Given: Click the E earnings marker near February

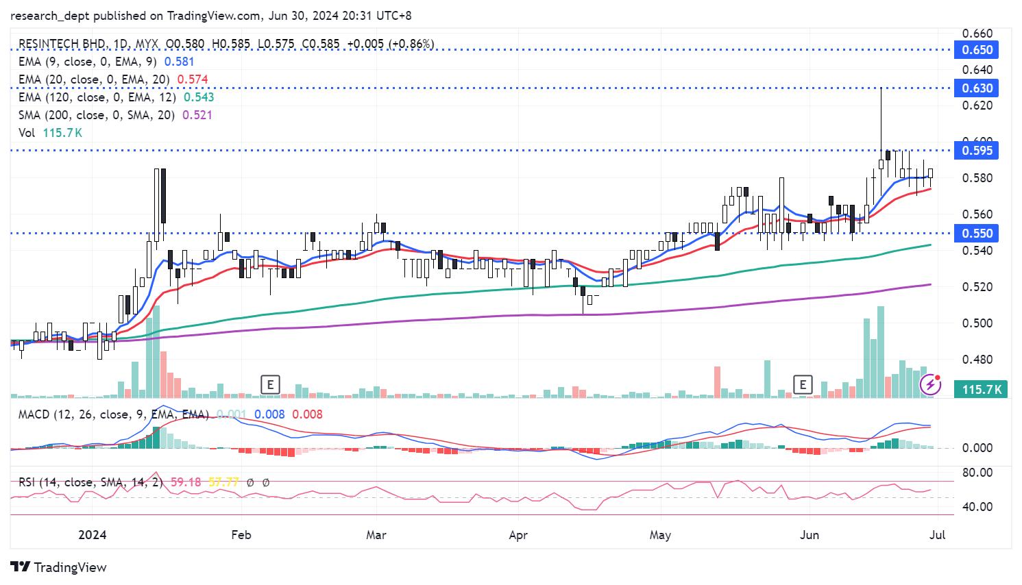Looking at the screenshot, I should (270, 385).
